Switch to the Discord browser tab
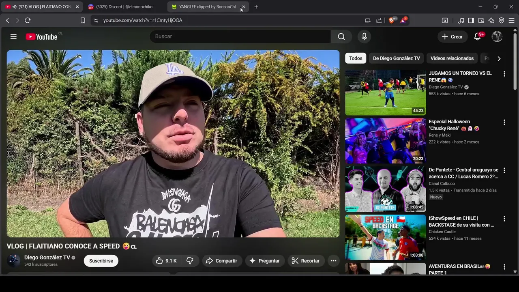519x292 pixels. pos(124,7)
